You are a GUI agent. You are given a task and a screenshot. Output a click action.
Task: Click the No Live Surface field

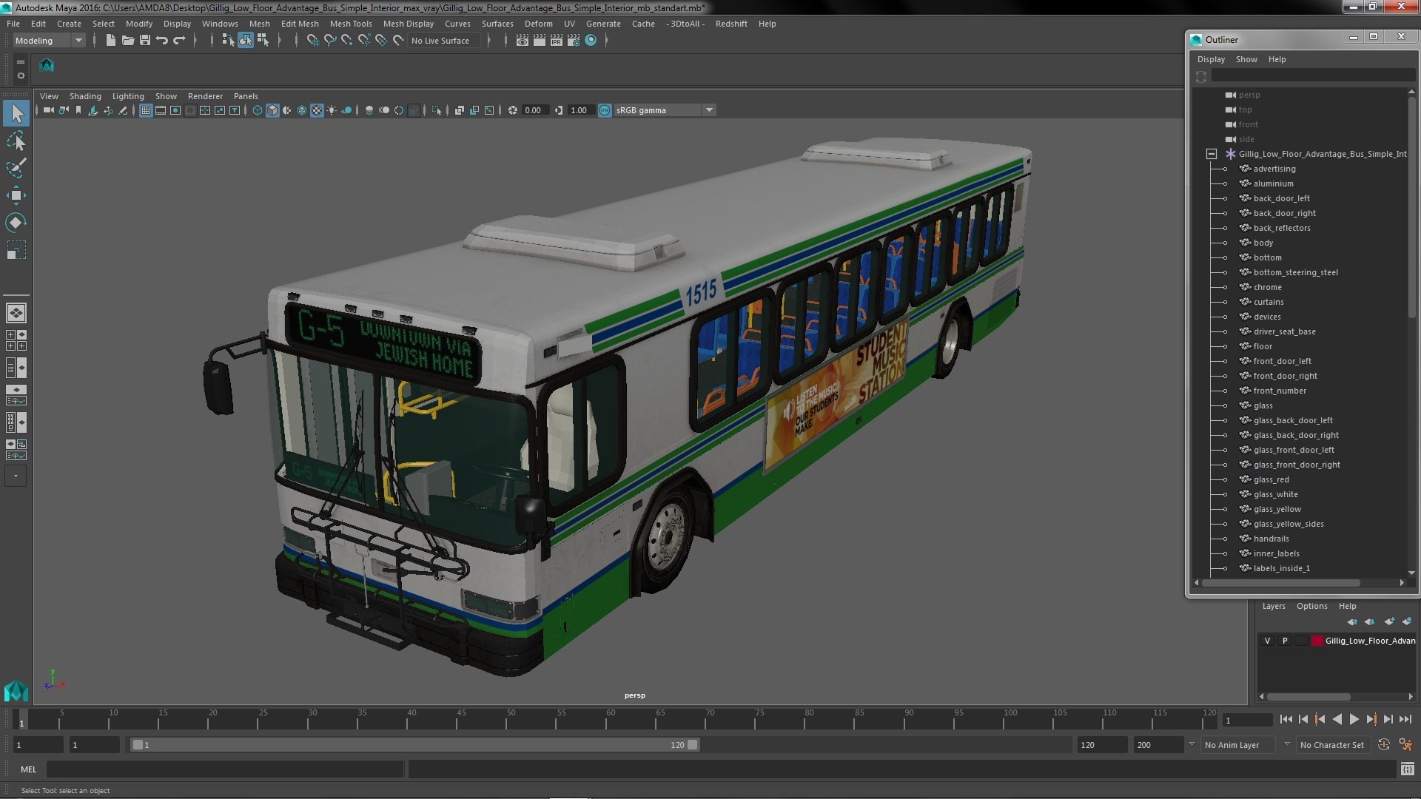pyautogui.click(x=444, y=41)
